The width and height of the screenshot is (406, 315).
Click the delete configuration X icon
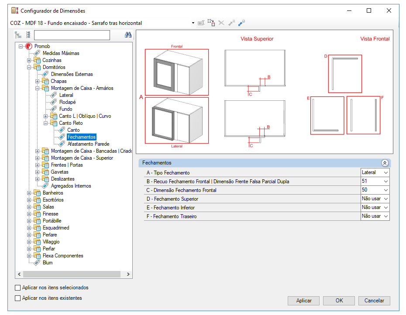tap(221, 23)
